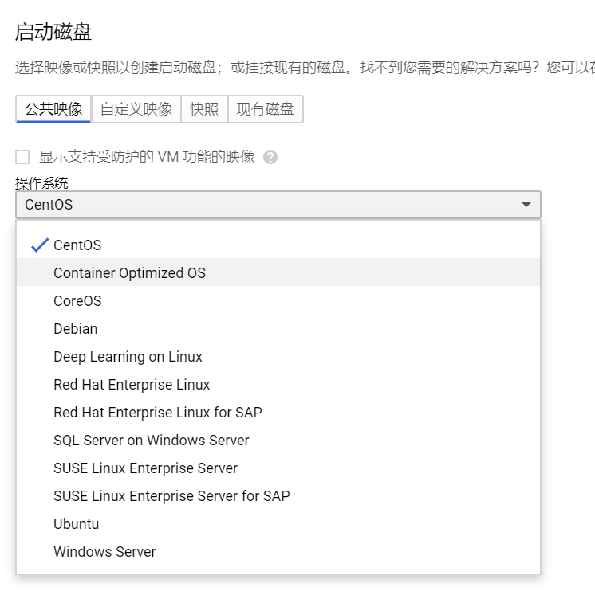Select Deep Learning on Linux option
595x607 pixels.
tap(128, 357)
